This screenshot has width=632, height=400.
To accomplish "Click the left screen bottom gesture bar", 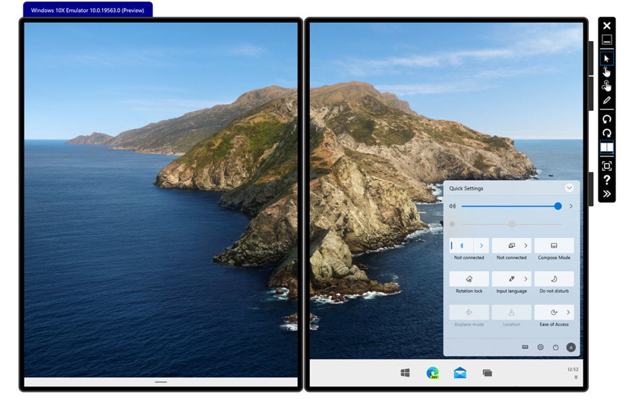I will click(x=161, y=382).
